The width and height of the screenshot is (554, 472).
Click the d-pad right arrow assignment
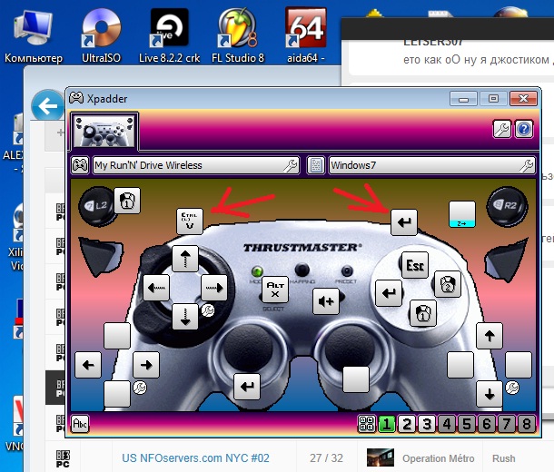point(214,288)
